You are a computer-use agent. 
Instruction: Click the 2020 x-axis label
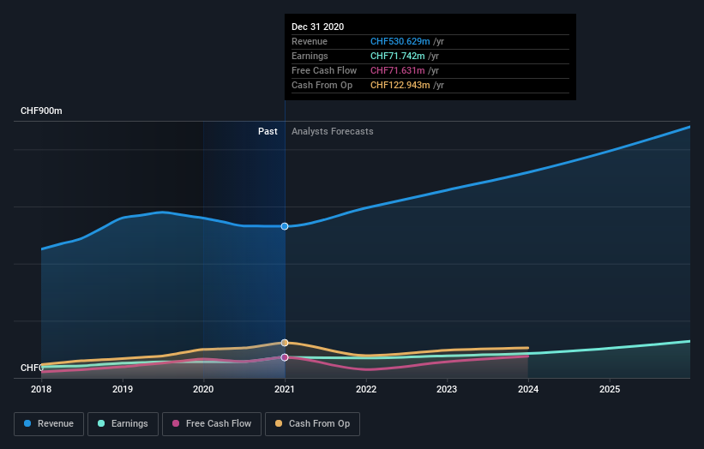[203, 389]
